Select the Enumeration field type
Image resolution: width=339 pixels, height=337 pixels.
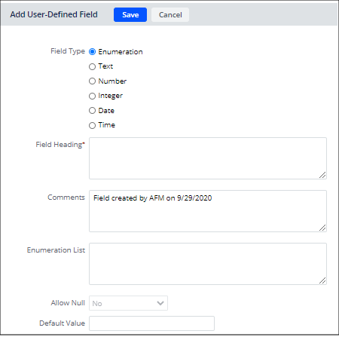(92, 52)
